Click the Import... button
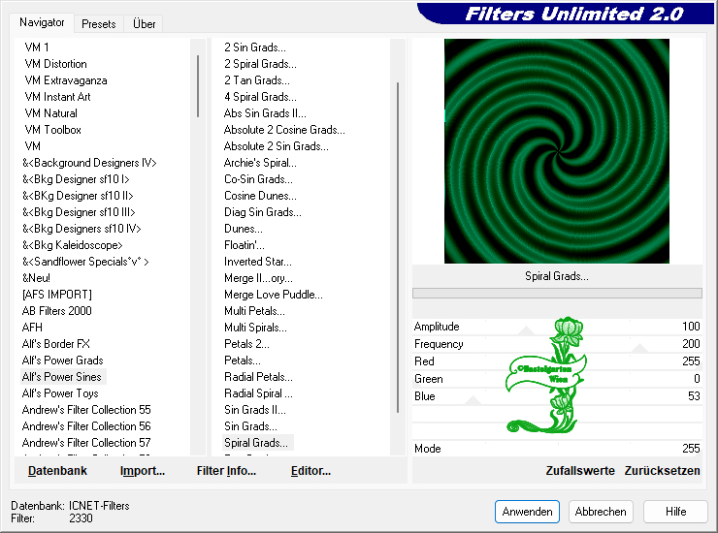718x533 pixels. pos(142,470)
